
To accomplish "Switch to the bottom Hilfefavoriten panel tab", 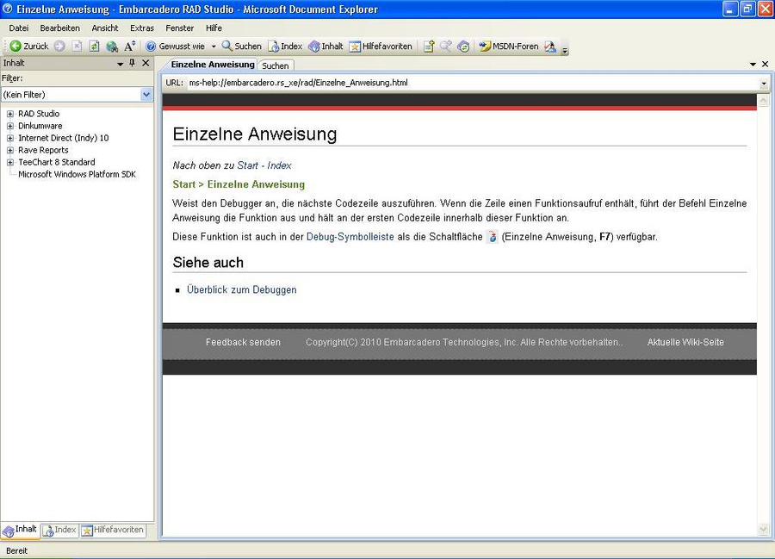I will point(113,531).
